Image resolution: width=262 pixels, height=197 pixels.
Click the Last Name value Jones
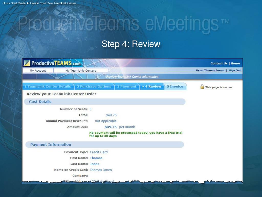pyautogui.click(x=94, y=164)
